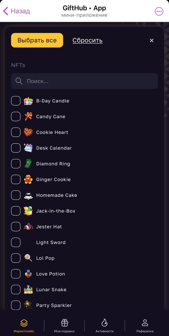Viewport: 169px width, 336px height.
Task: Tap the Назад back button
Action: 17,11
